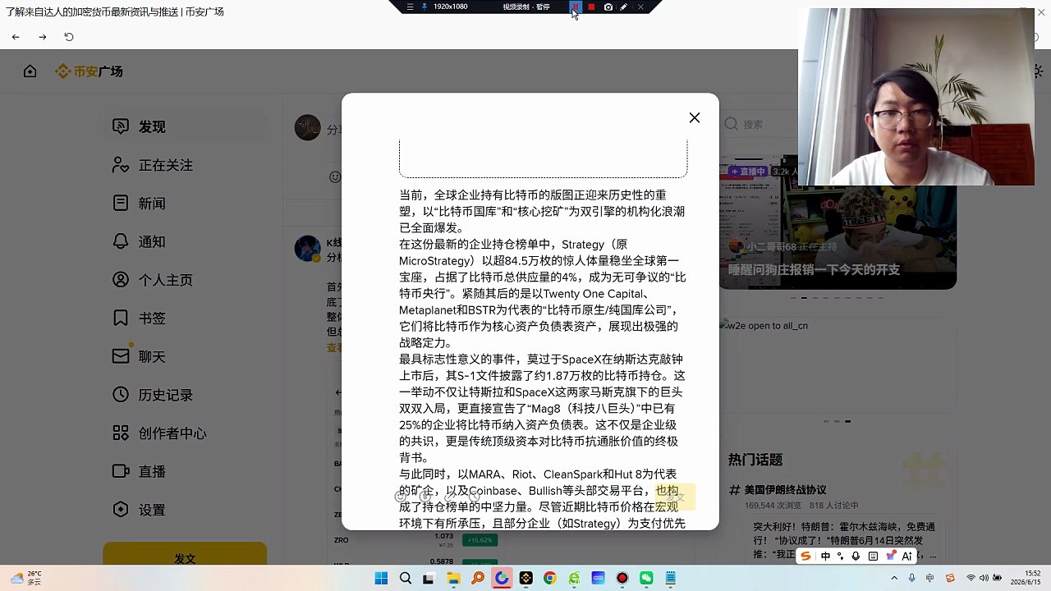Open the File Explorer taskbar icon
This screenshot has width=1051, height=591.
pos(453,579)
